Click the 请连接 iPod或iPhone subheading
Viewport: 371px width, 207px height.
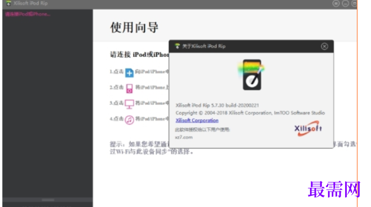(x=140, y=55)
